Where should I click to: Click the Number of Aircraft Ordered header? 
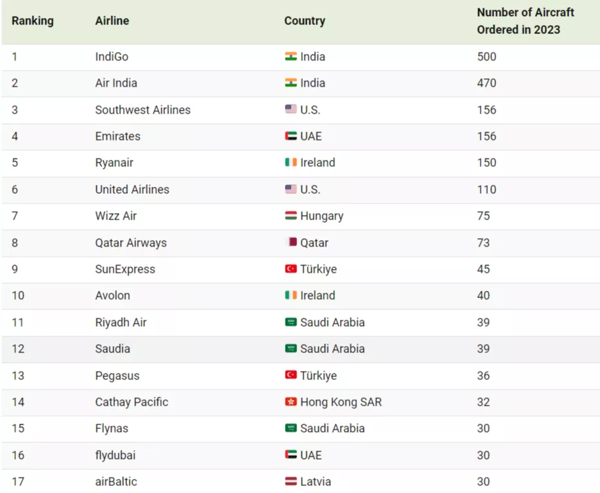pyautogui.click(x=525, y=21)
